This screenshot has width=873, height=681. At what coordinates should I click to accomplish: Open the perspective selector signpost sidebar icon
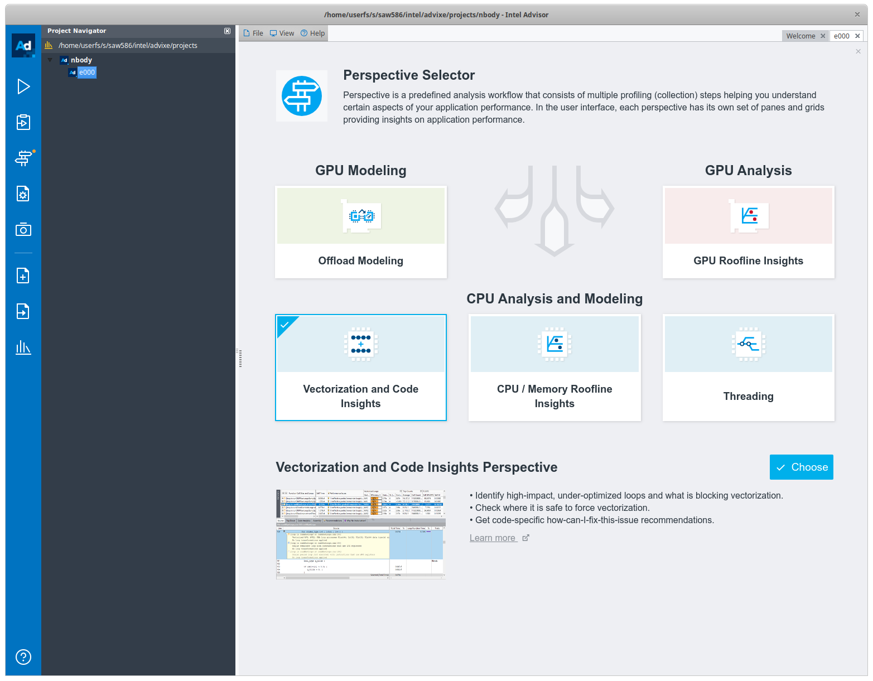(x=23, y=158)
